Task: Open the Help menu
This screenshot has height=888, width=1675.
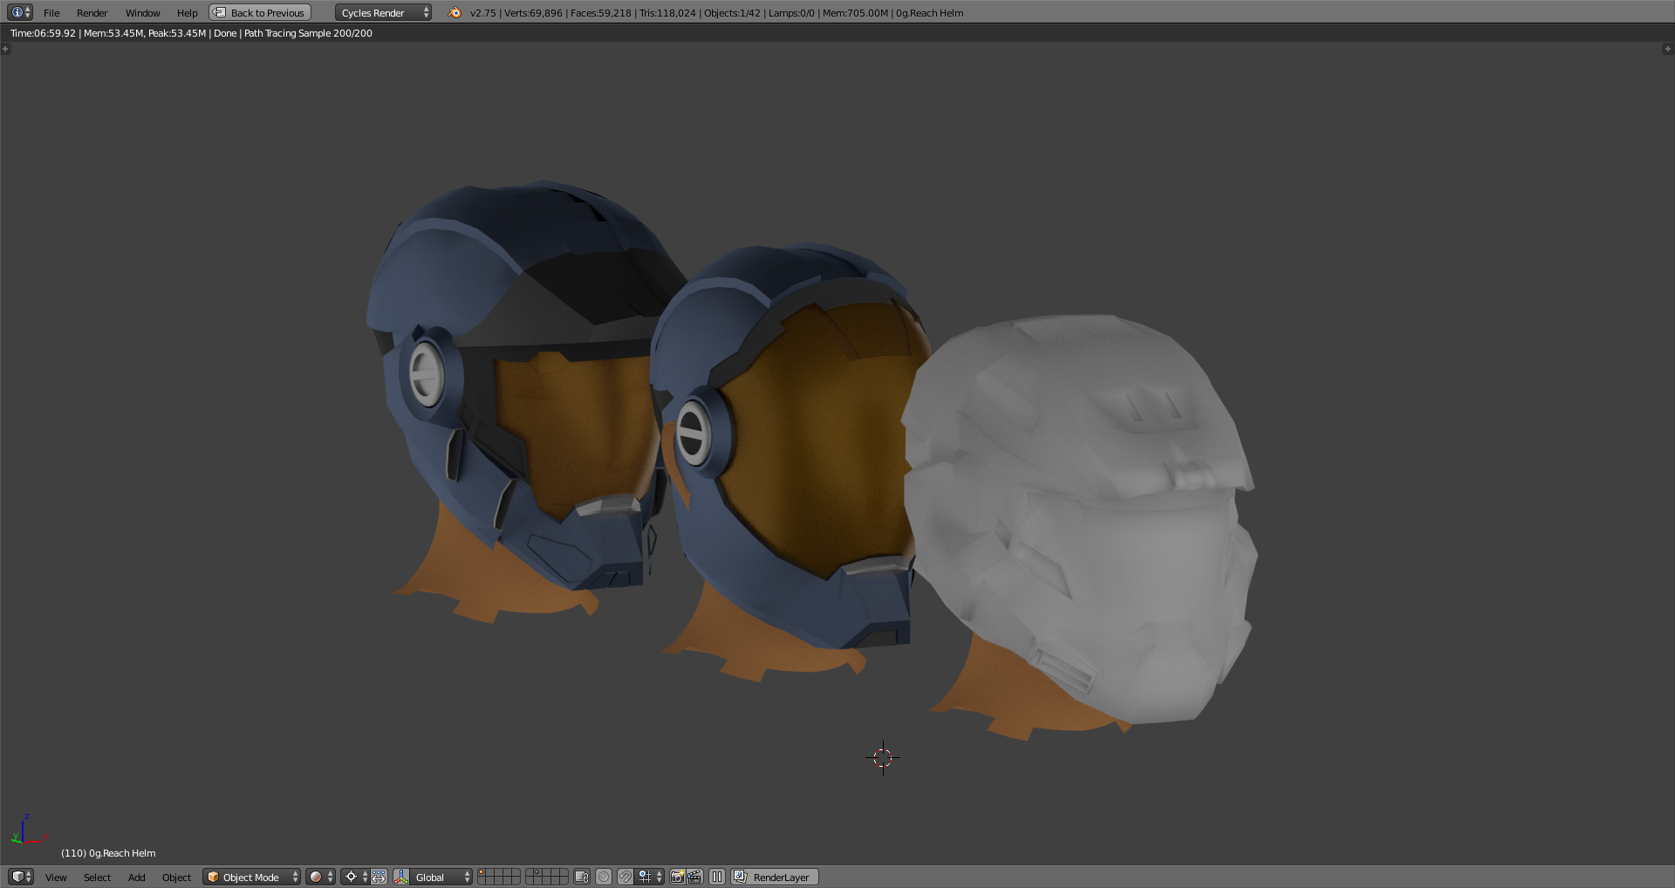Action: pyautogui.click(x=187, y=13)
